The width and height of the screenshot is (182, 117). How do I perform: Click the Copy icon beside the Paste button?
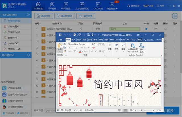point(65,48)
